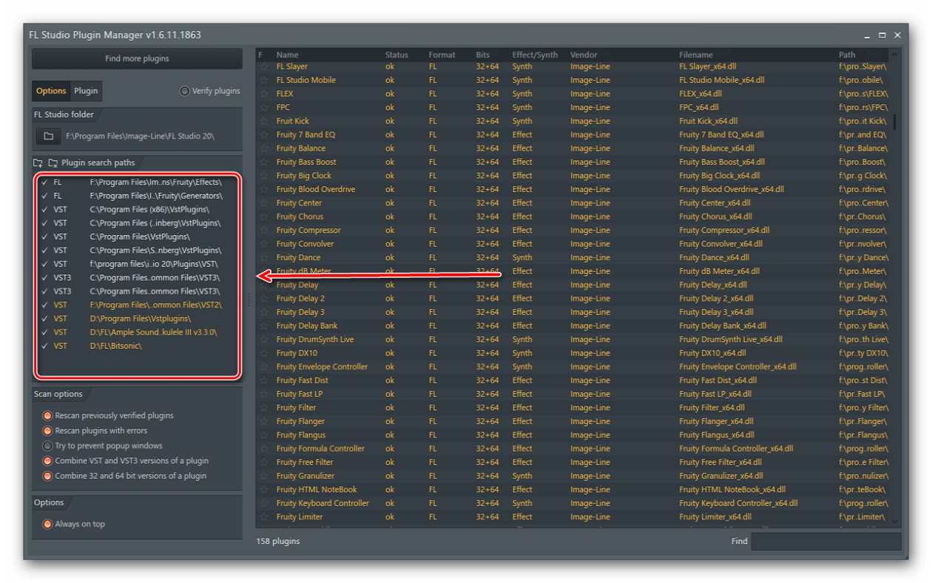
Task: Sort the list by Name column header
Action: click(288, 55)
